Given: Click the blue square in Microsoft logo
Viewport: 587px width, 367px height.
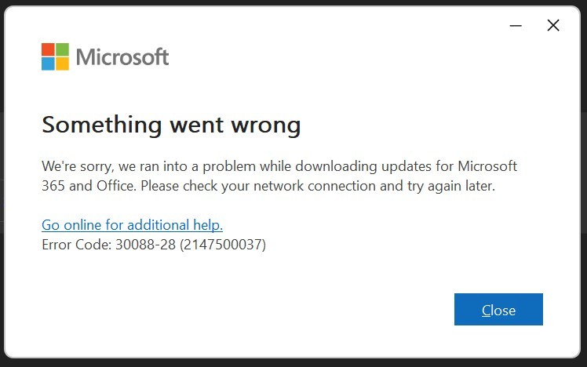Looking at the screenshot, I should click(x=48, y=64).
